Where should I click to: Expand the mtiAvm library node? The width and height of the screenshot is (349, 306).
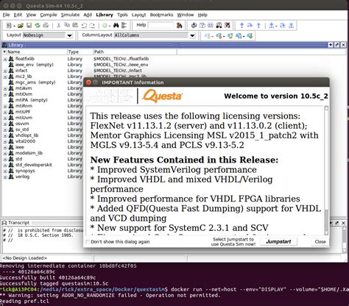click(5, 88)
